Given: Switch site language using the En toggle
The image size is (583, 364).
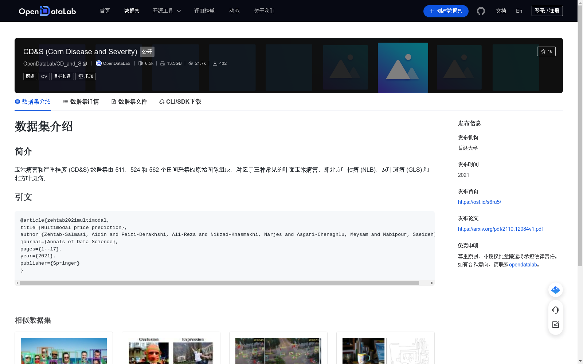Looking at the screenshot, I should click(519, 11).
